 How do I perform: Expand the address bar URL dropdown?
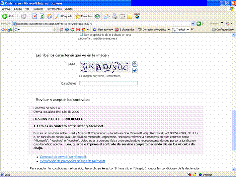(x=193, y=24)
